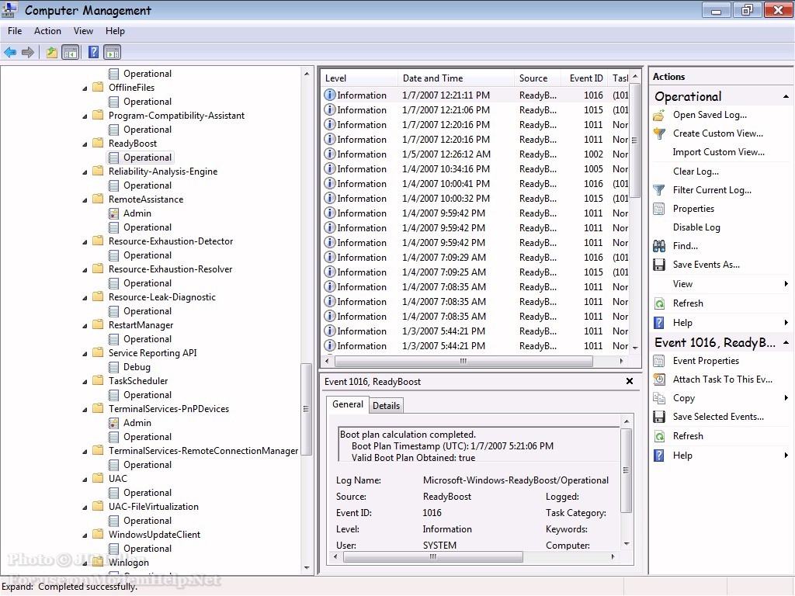Screen dimensions: 795x596
Task: Select Debug under Service Reporting API
Action: tap(137, 367)
